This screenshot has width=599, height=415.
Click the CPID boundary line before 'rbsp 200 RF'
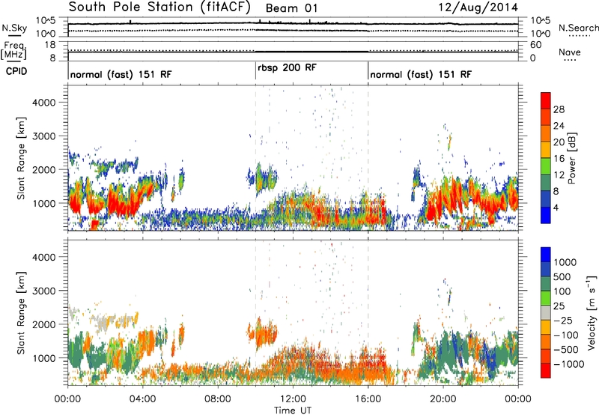pyautogui.click(x=255, y=71)
